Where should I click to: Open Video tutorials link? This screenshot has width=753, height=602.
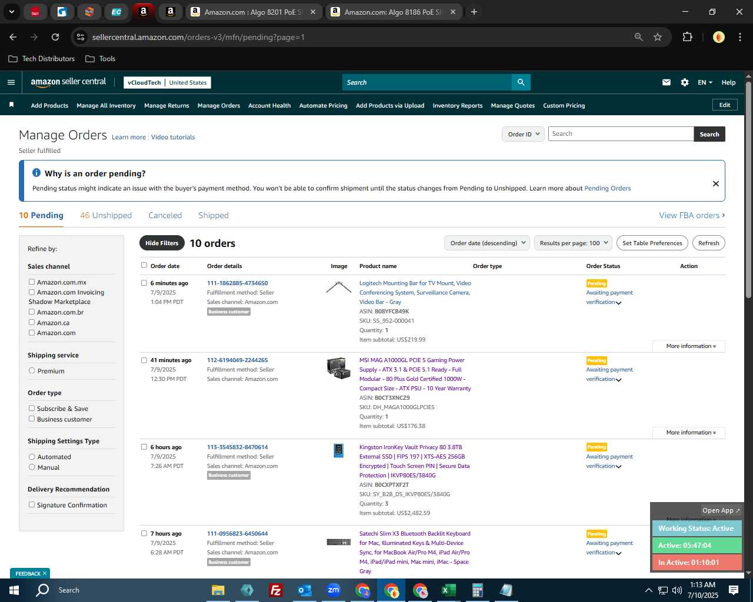click(x=173, y=137)
